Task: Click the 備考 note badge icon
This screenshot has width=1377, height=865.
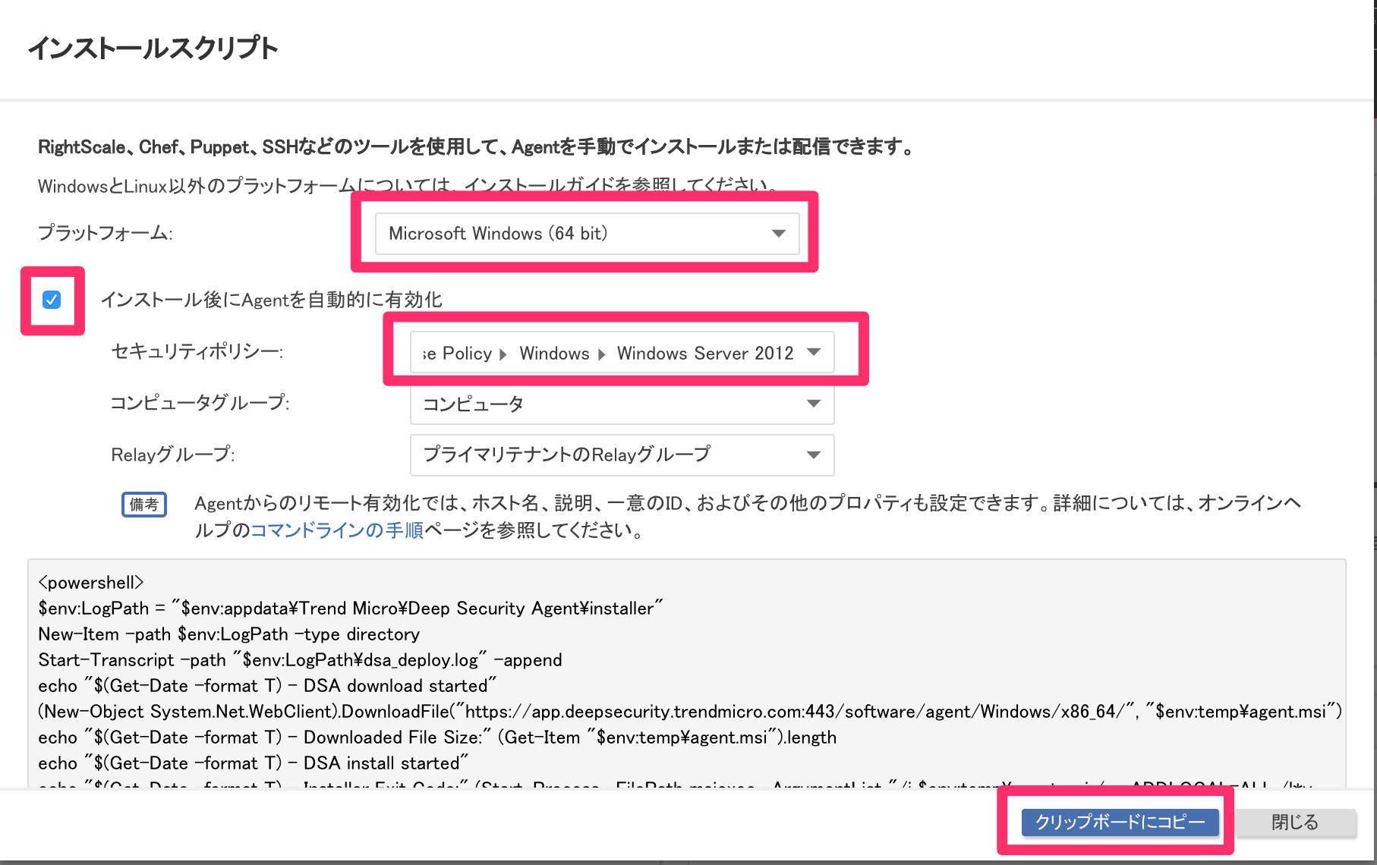Action: pyautogui.click(x=144, y=504)
